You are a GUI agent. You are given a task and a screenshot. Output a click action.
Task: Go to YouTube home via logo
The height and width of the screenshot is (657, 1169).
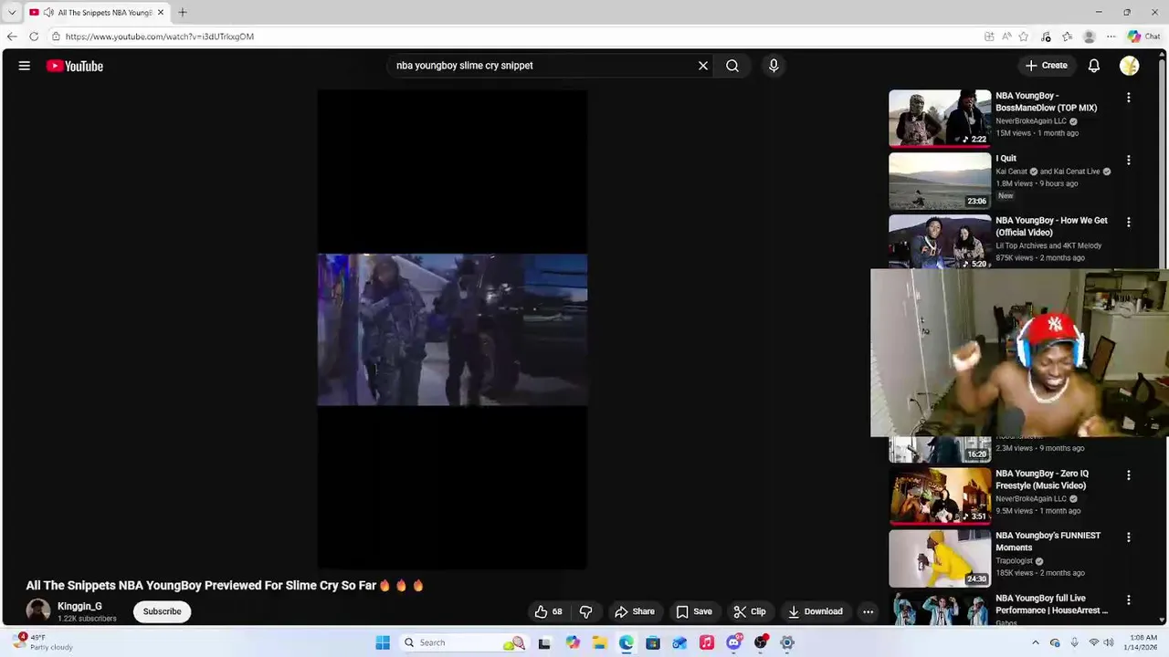pyautogui.click(x=75, y=66)
